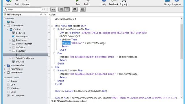Select DownloadButton control

coord(24,44)
